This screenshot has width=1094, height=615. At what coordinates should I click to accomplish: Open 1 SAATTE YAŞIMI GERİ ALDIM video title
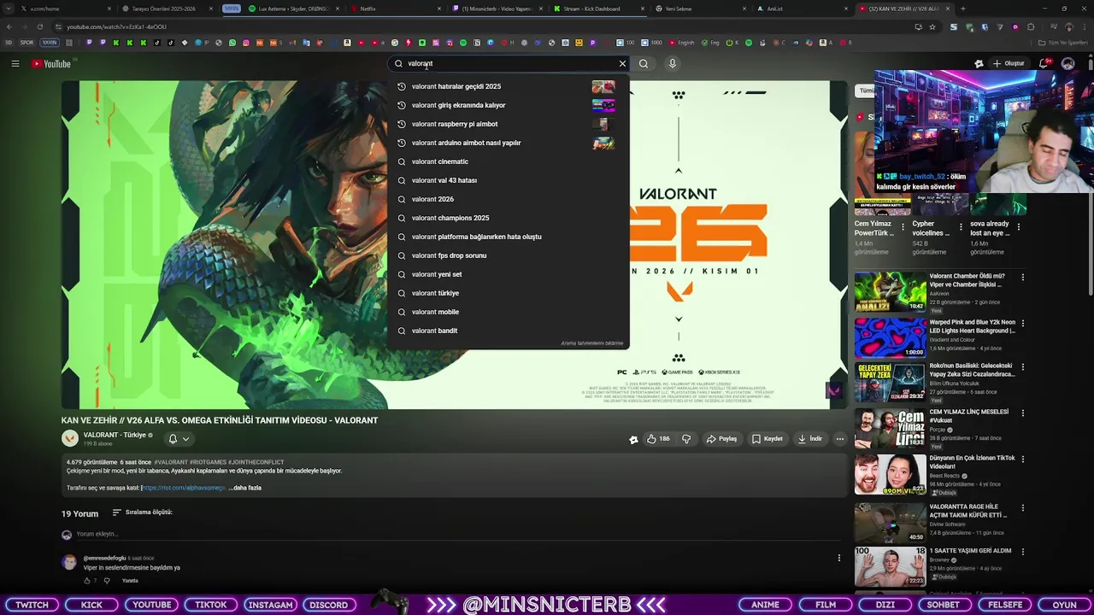(970, 551)
